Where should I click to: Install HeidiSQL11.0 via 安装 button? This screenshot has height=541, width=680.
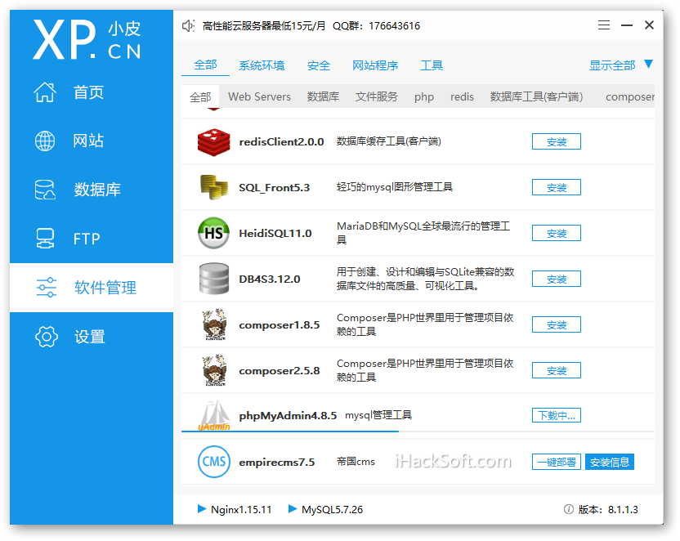[557, 233]
